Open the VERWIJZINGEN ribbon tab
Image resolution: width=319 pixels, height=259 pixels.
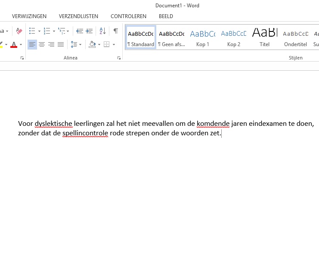(29, 16)
